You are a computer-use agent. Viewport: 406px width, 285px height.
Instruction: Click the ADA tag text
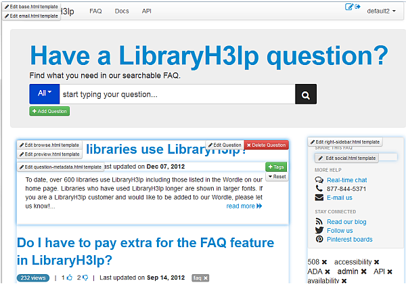click(x=315, y=271)
